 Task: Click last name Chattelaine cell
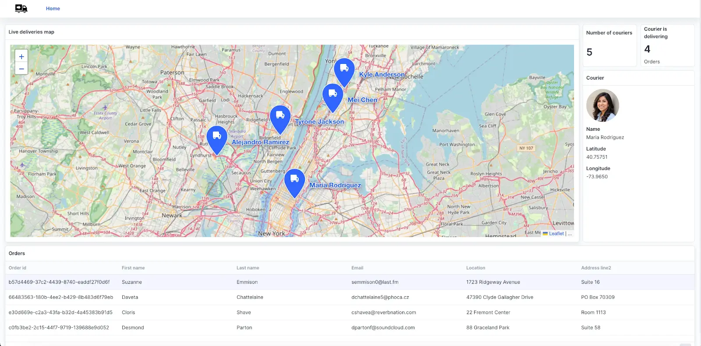pos(250,297)
